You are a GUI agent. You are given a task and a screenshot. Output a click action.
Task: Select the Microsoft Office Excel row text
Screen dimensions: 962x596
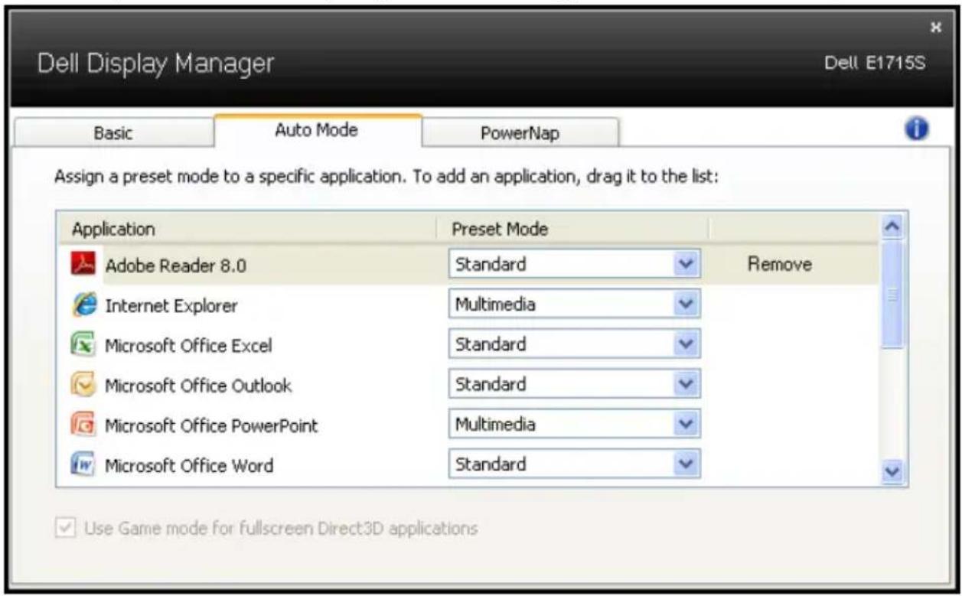point(188,346)
